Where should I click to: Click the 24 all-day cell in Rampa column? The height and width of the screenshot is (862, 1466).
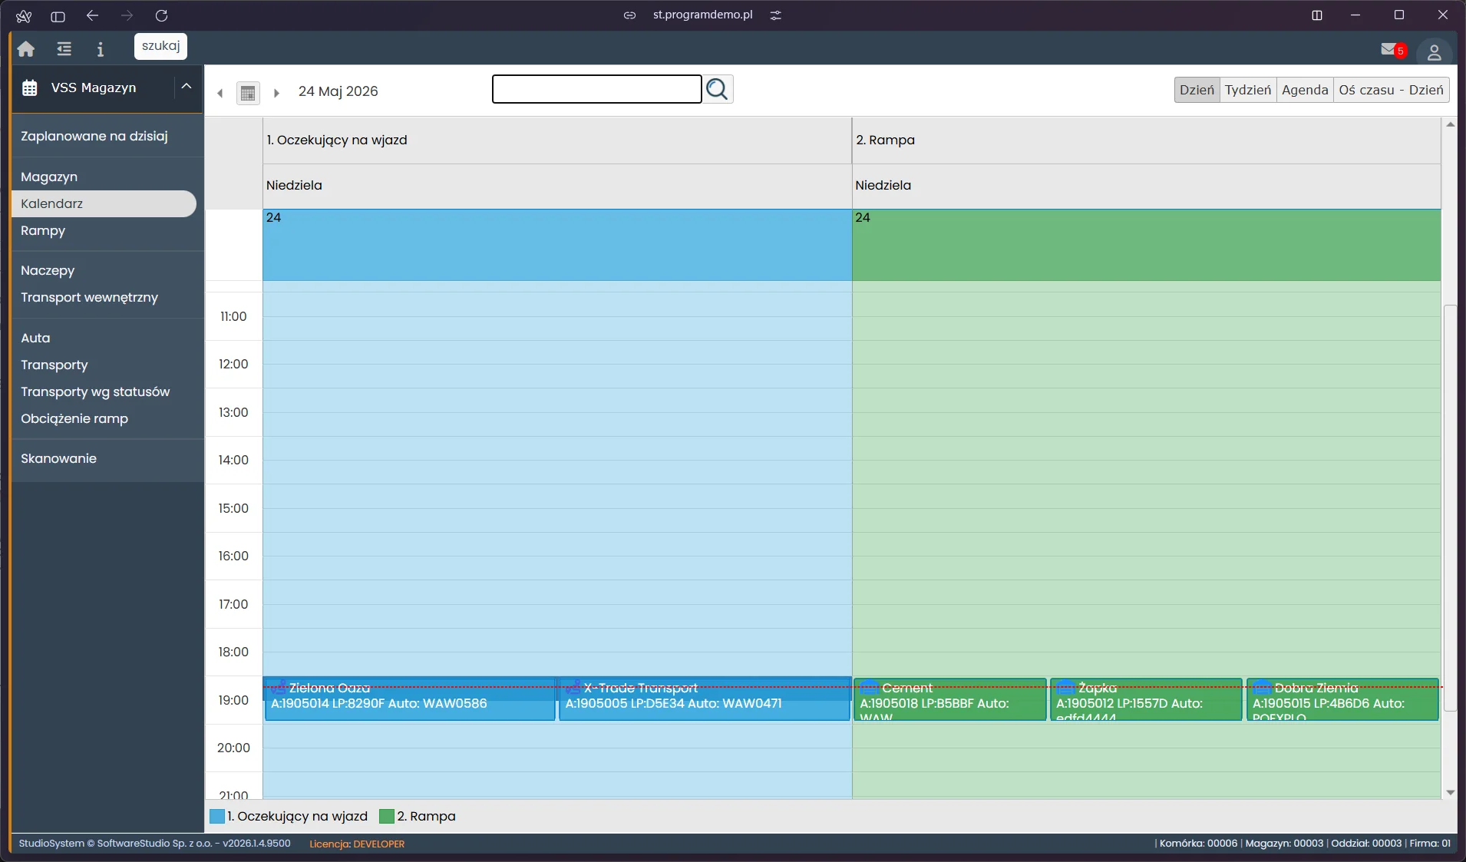coord(1146,245)
